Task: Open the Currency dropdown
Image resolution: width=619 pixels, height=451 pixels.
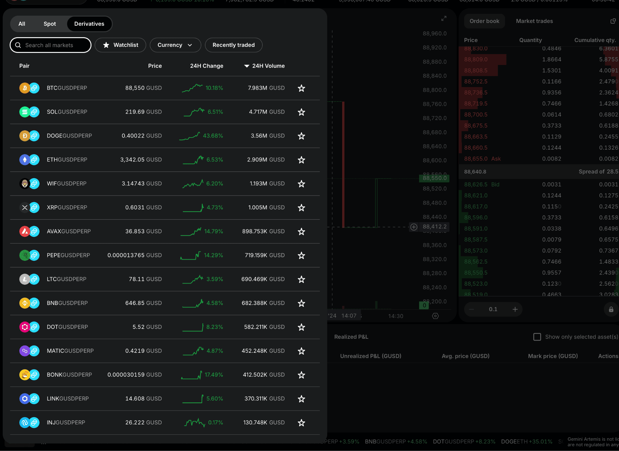Action: [175, 45]
